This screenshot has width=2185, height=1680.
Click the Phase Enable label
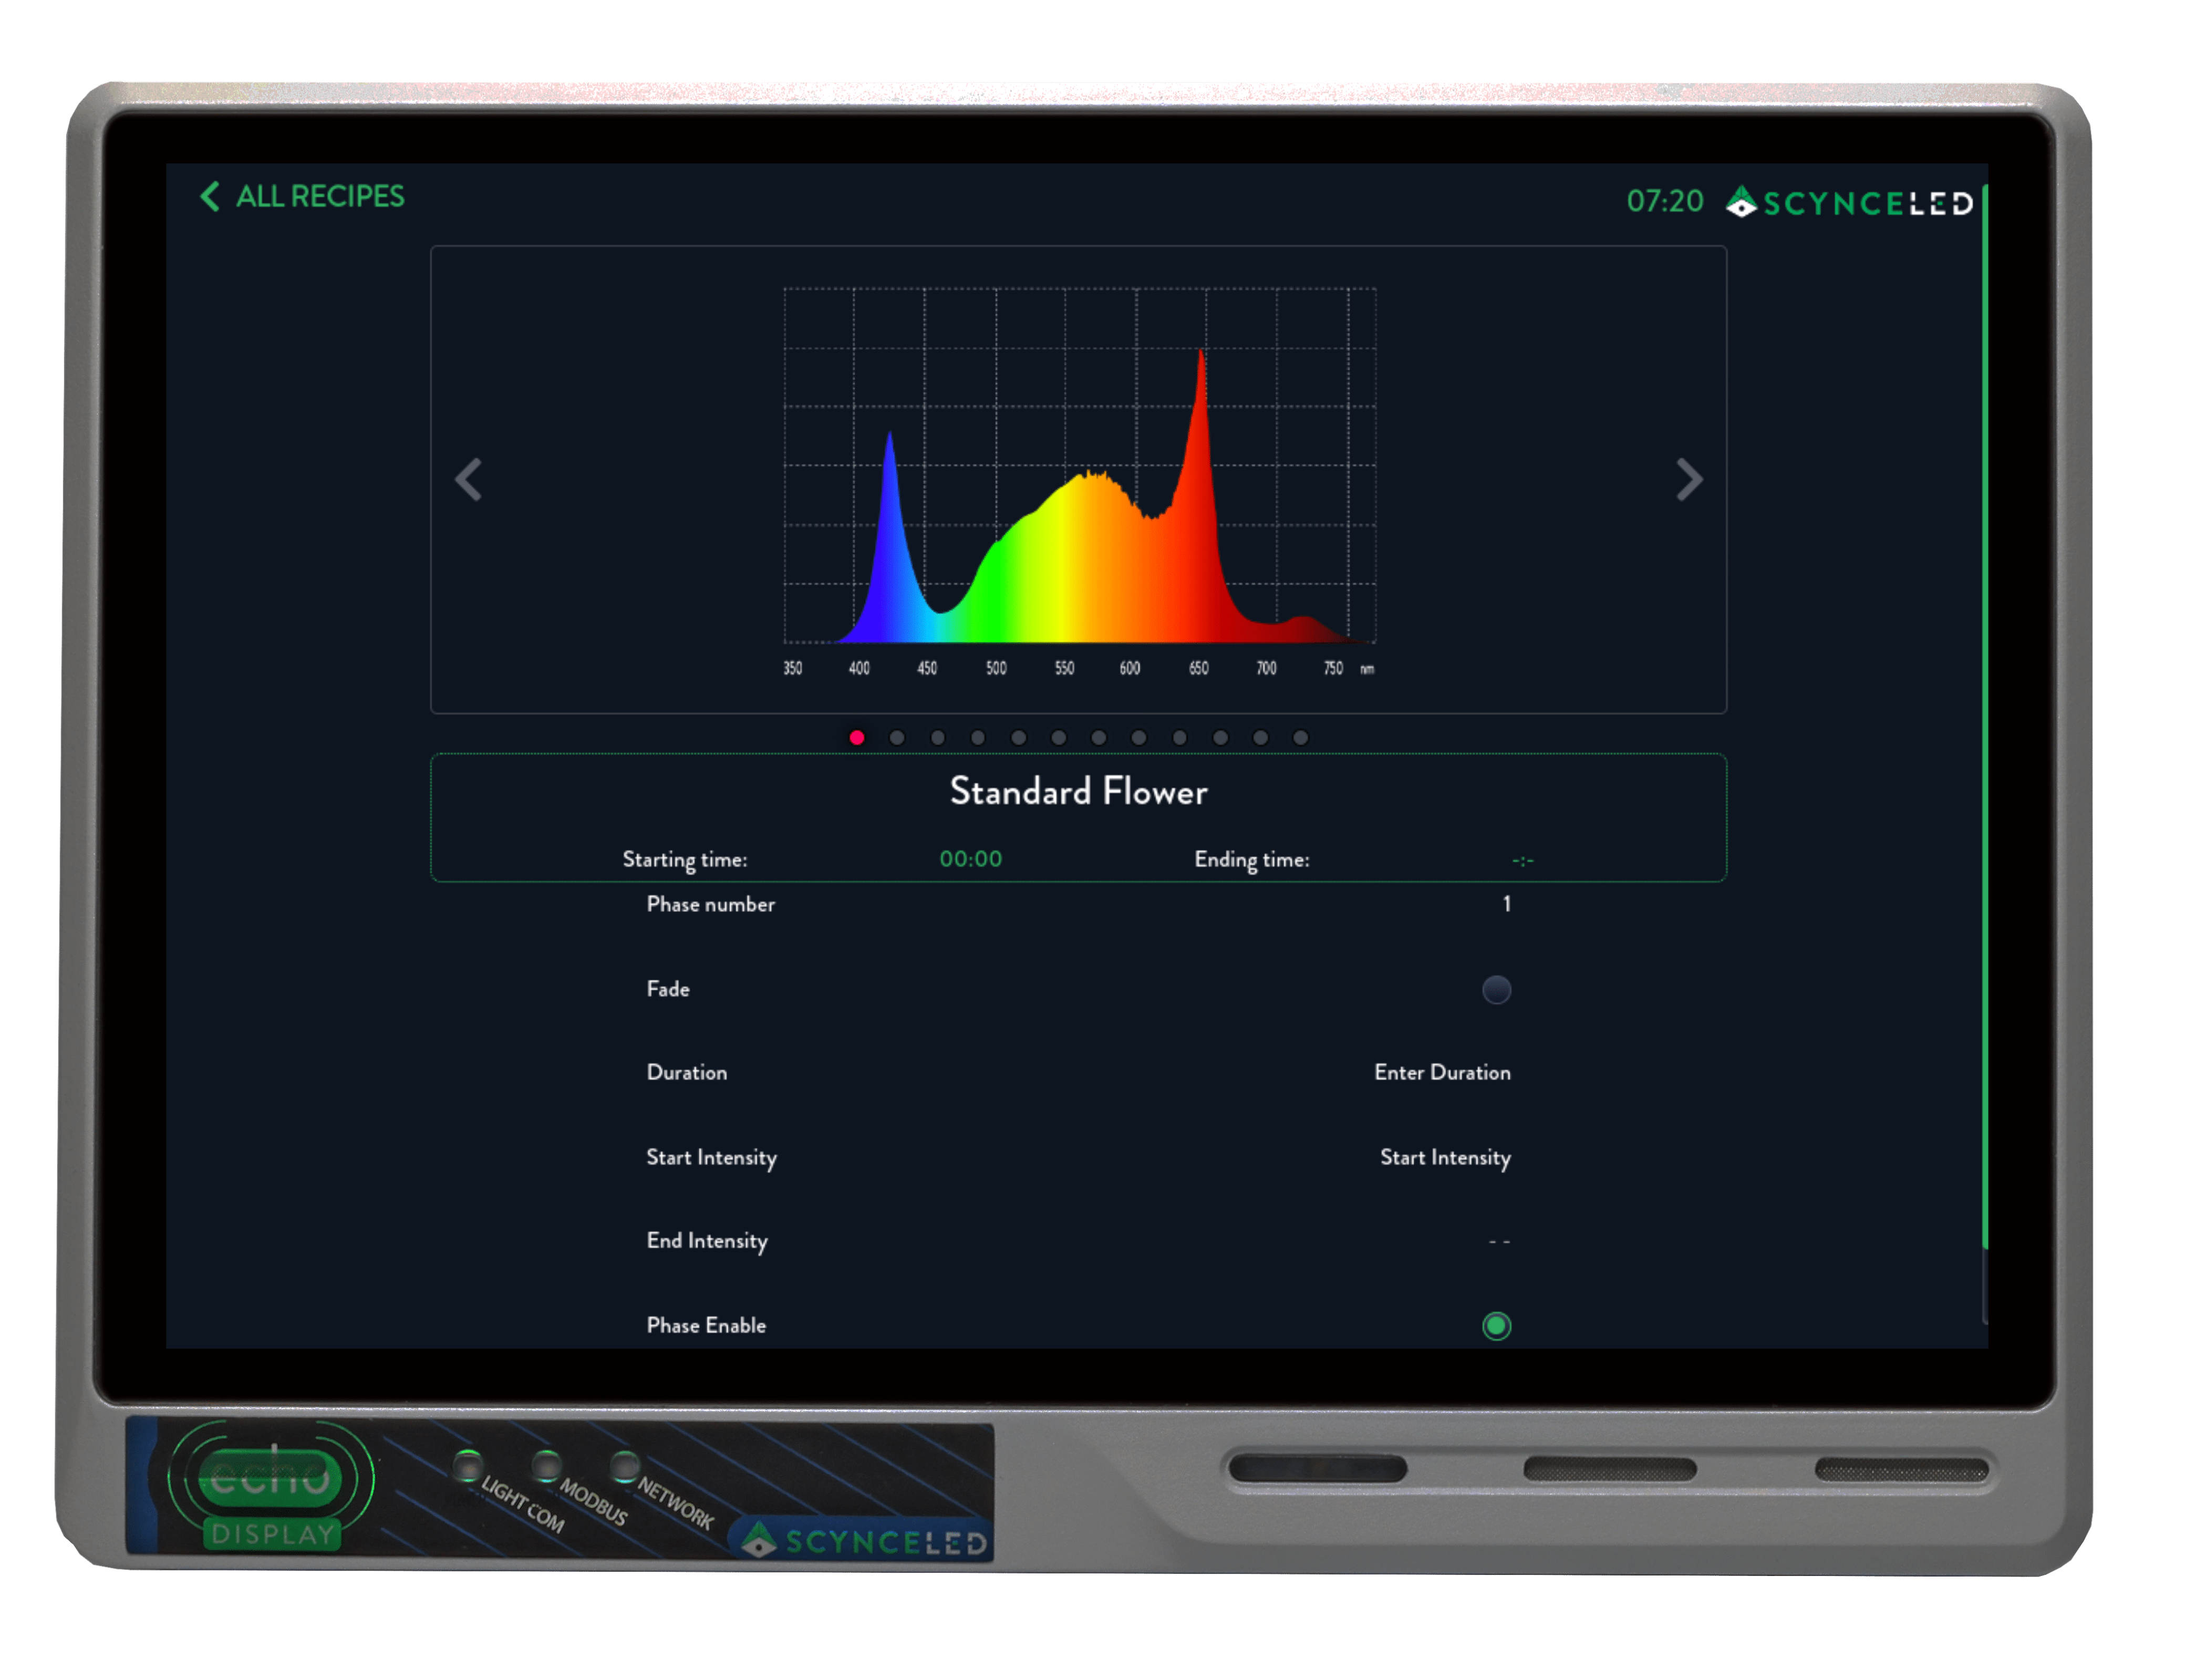706,1326
